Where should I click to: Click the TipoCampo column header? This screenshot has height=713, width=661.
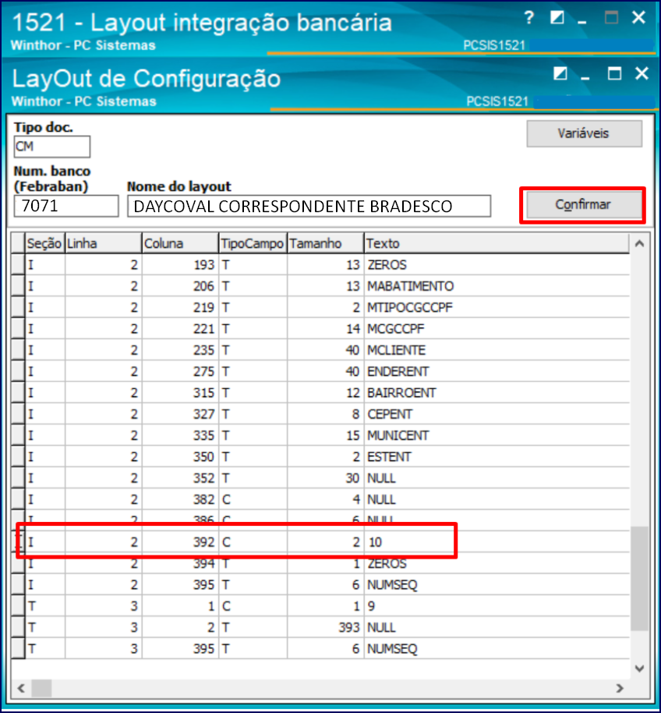coord(253,243)
